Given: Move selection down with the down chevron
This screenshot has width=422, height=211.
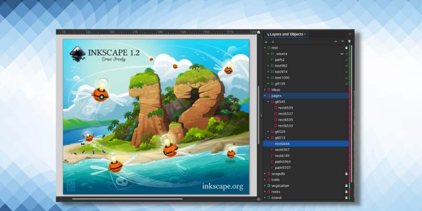Looking at the screenshot, I should click(x=342, y=42).
